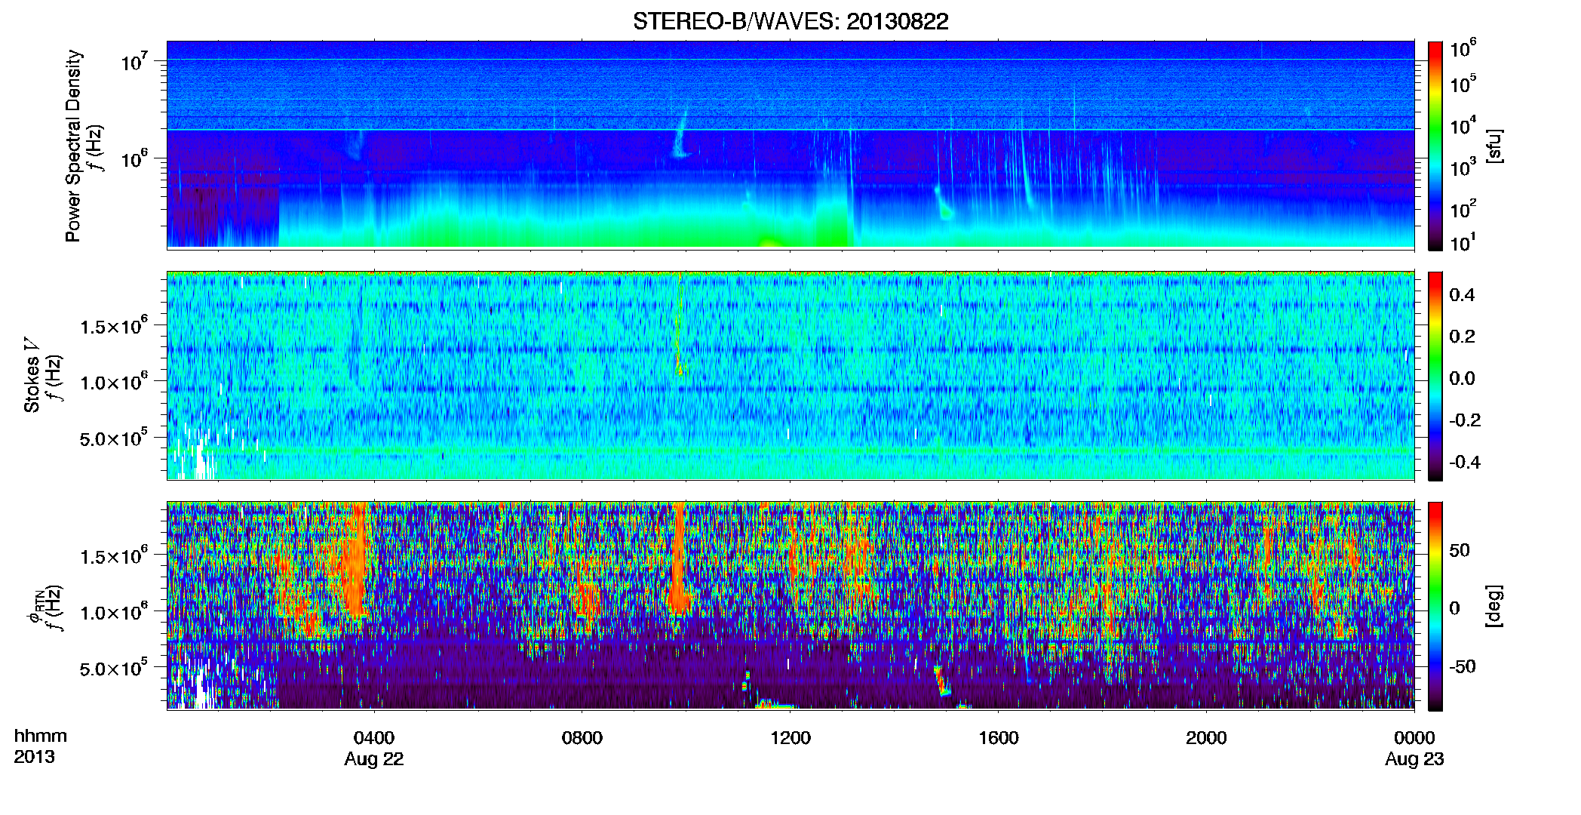Screen dimensions: 1581x815
Task: Click the hhmm 2013 axis caption
Action: pyautogui.click(x=41, y=746)
